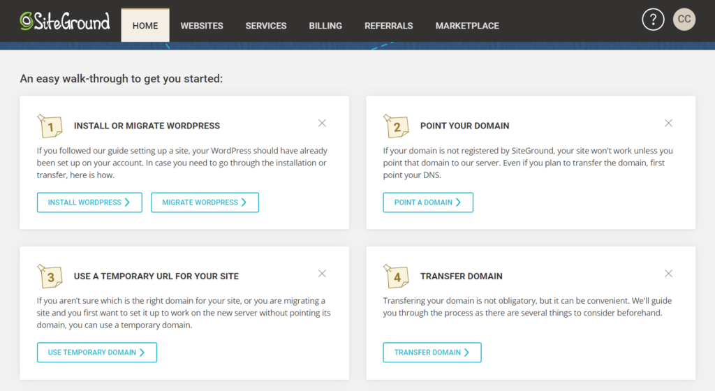
Task: Click the heading 'Point Your Domain'
Action: (464, 126)
